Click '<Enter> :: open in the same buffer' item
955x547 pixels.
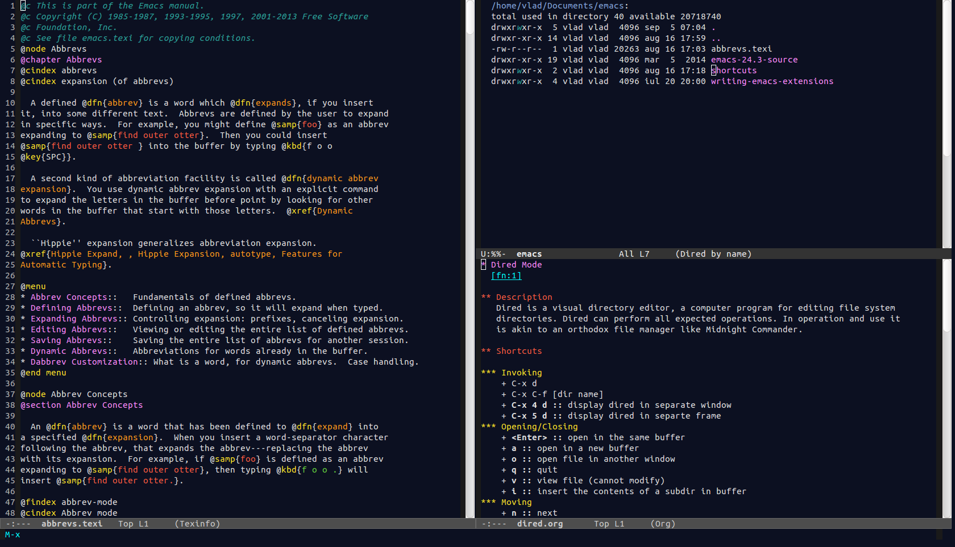coord(593,437)
